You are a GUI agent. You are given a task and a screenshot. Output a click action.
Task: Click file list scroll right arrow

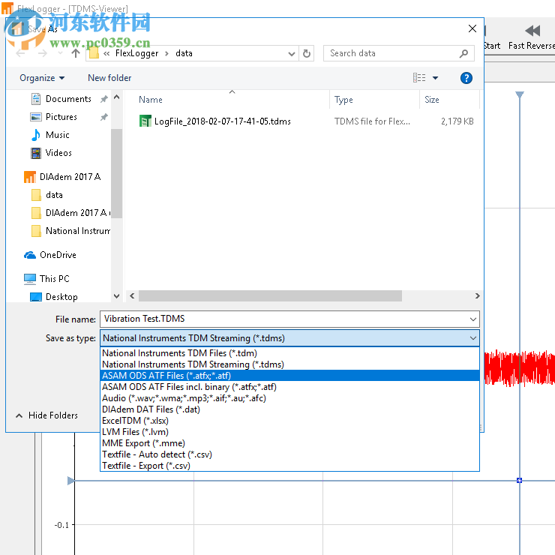477,296
